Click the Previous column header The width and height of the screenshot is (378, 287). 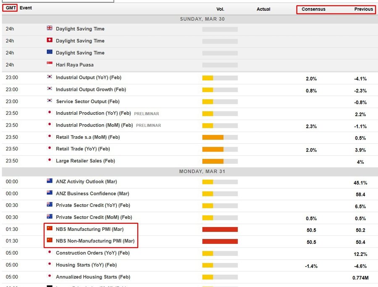pyautogui.click(x=363, y=9)
